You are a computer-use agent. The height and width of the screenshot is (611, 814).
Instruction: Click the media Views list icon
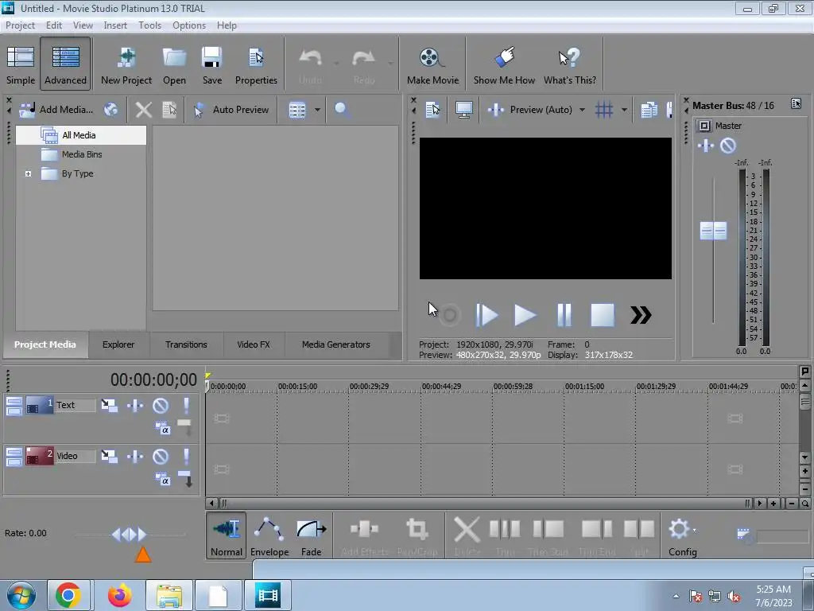tap(297, 110)
